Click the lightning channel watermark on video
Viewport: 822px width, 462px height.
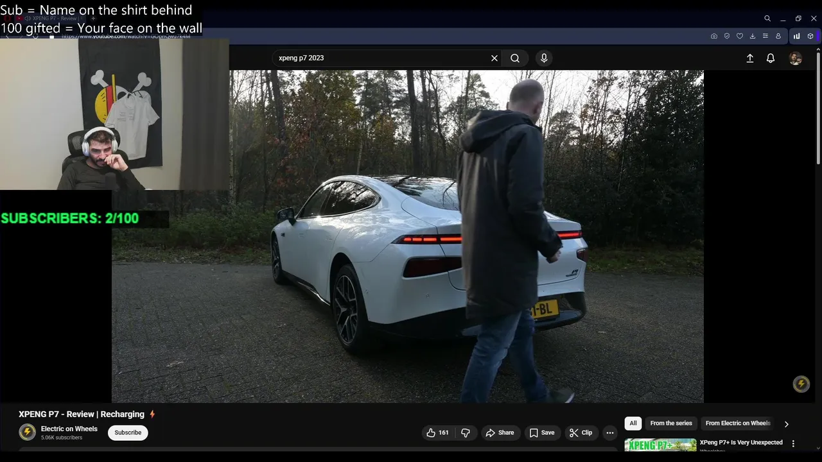coord(801,384)
